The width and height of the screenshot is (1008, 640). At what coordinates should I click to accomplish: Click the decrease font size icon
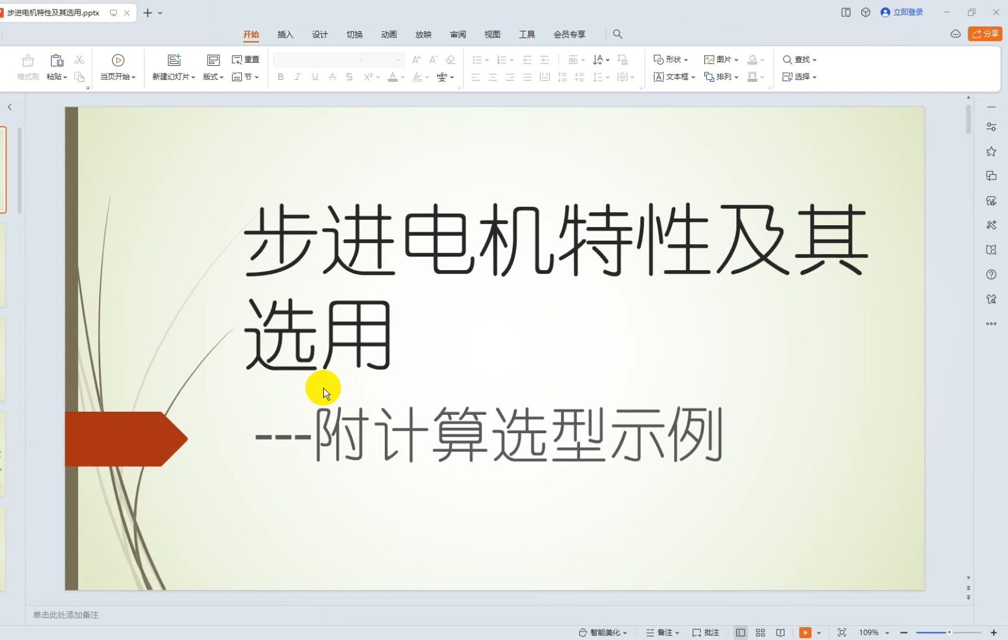[433, 60]
